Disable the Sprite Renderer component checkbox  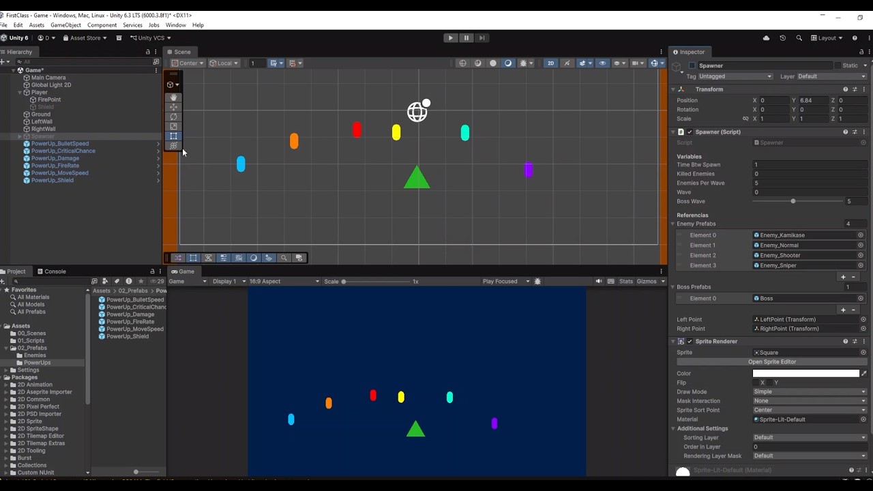coord(690,341)
